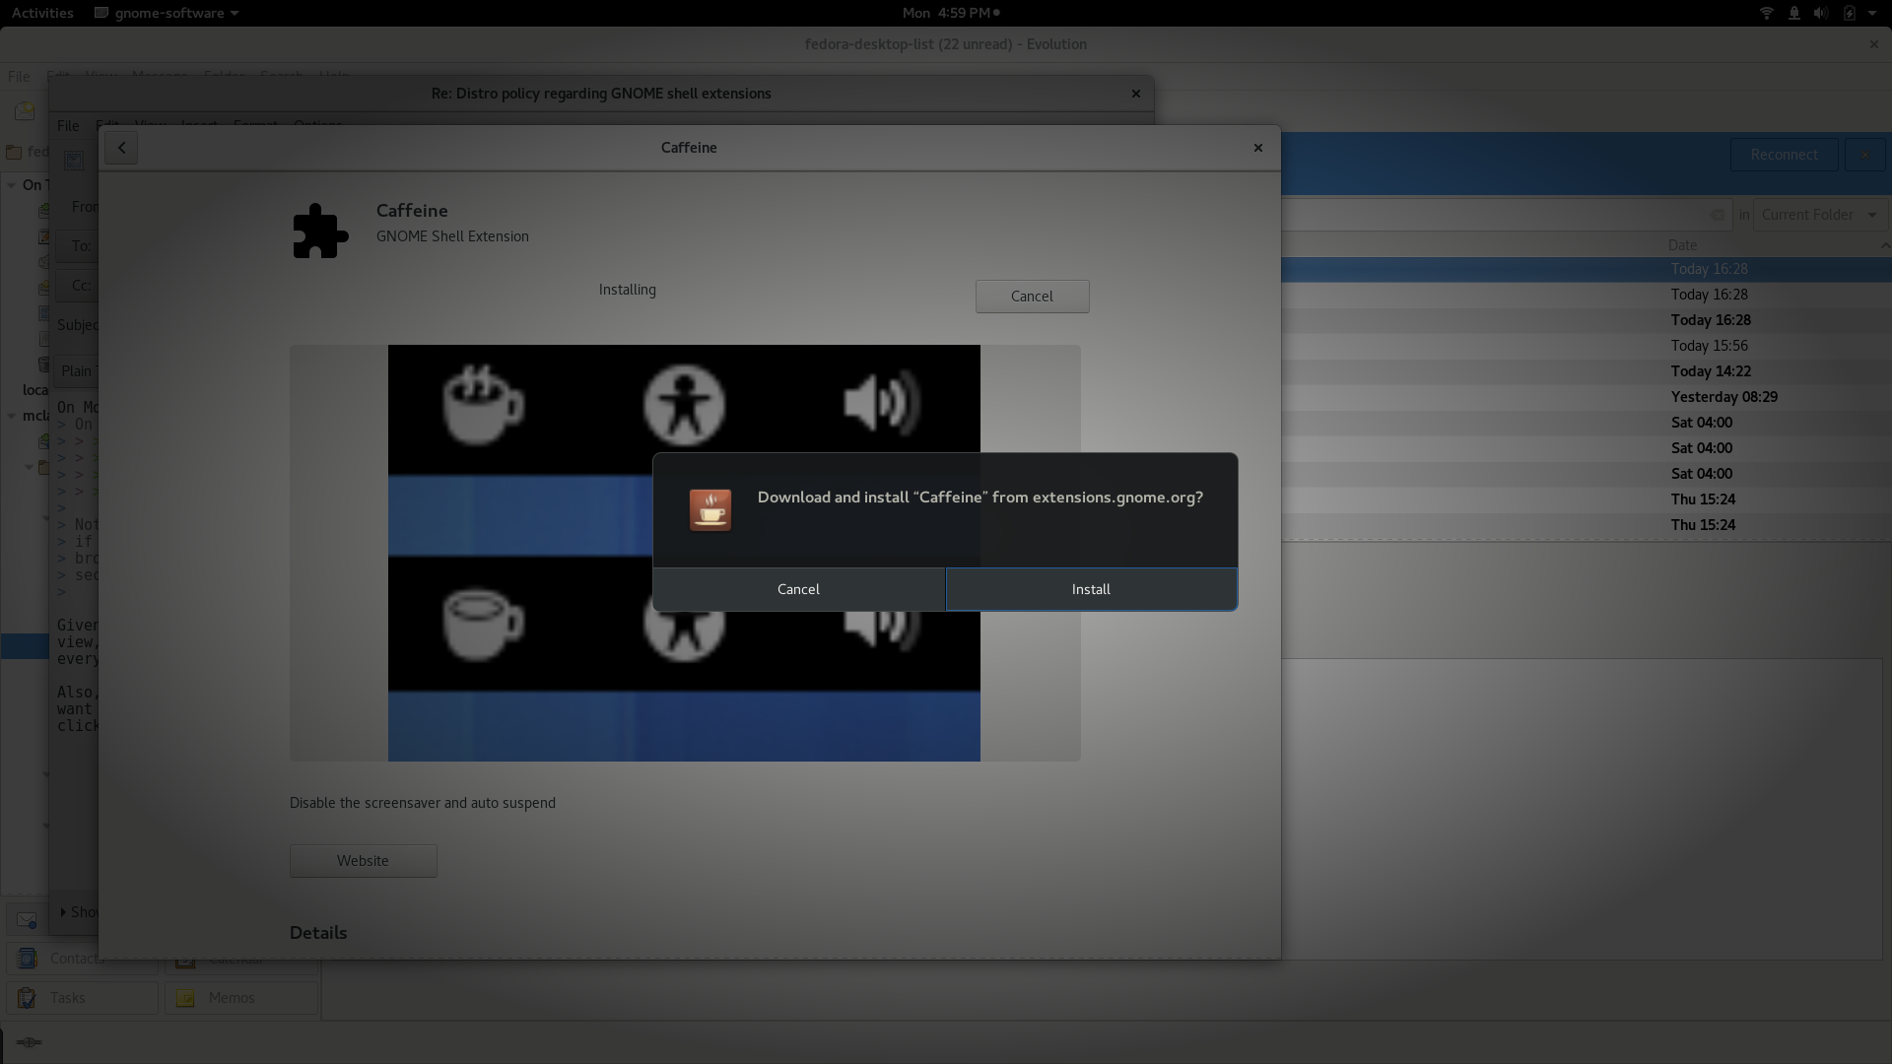The height and width of the screenshot is (1064, 1892).
Task: Open the system menu arrow in top bar
Action: [x=1872, y=13]
